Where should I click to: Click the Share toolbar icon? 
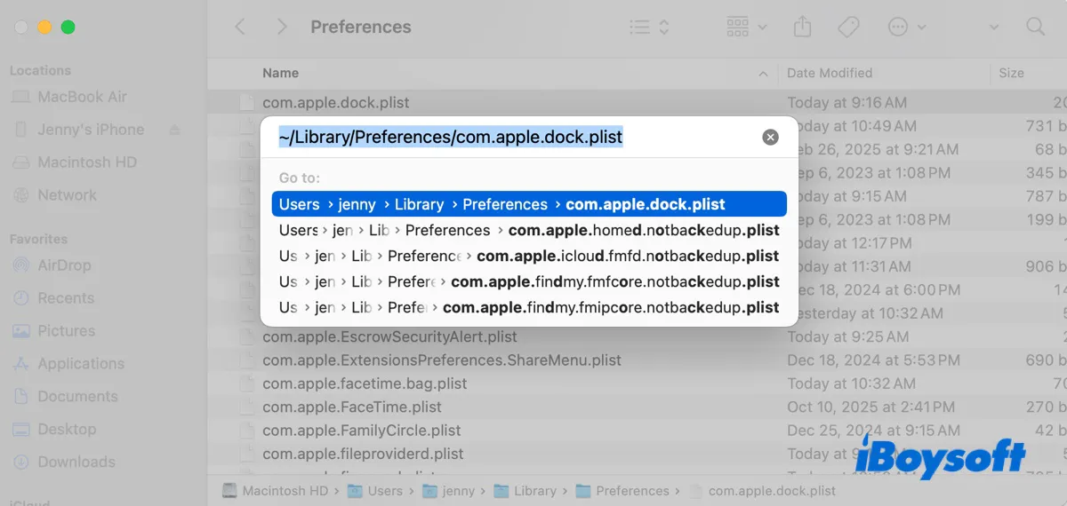[802, 27]
